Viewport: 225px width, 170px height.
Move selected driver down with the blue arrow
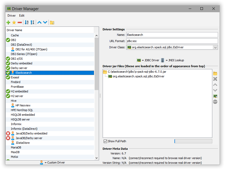click(x=44, y=22)
